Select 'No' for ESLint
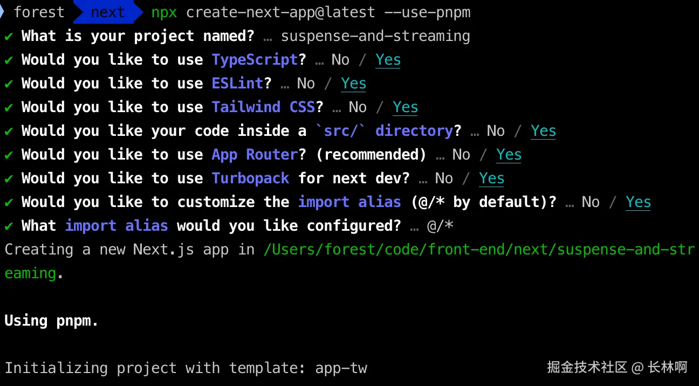The width and height of the screenshot is (699, 386). [x=306, y=84]
